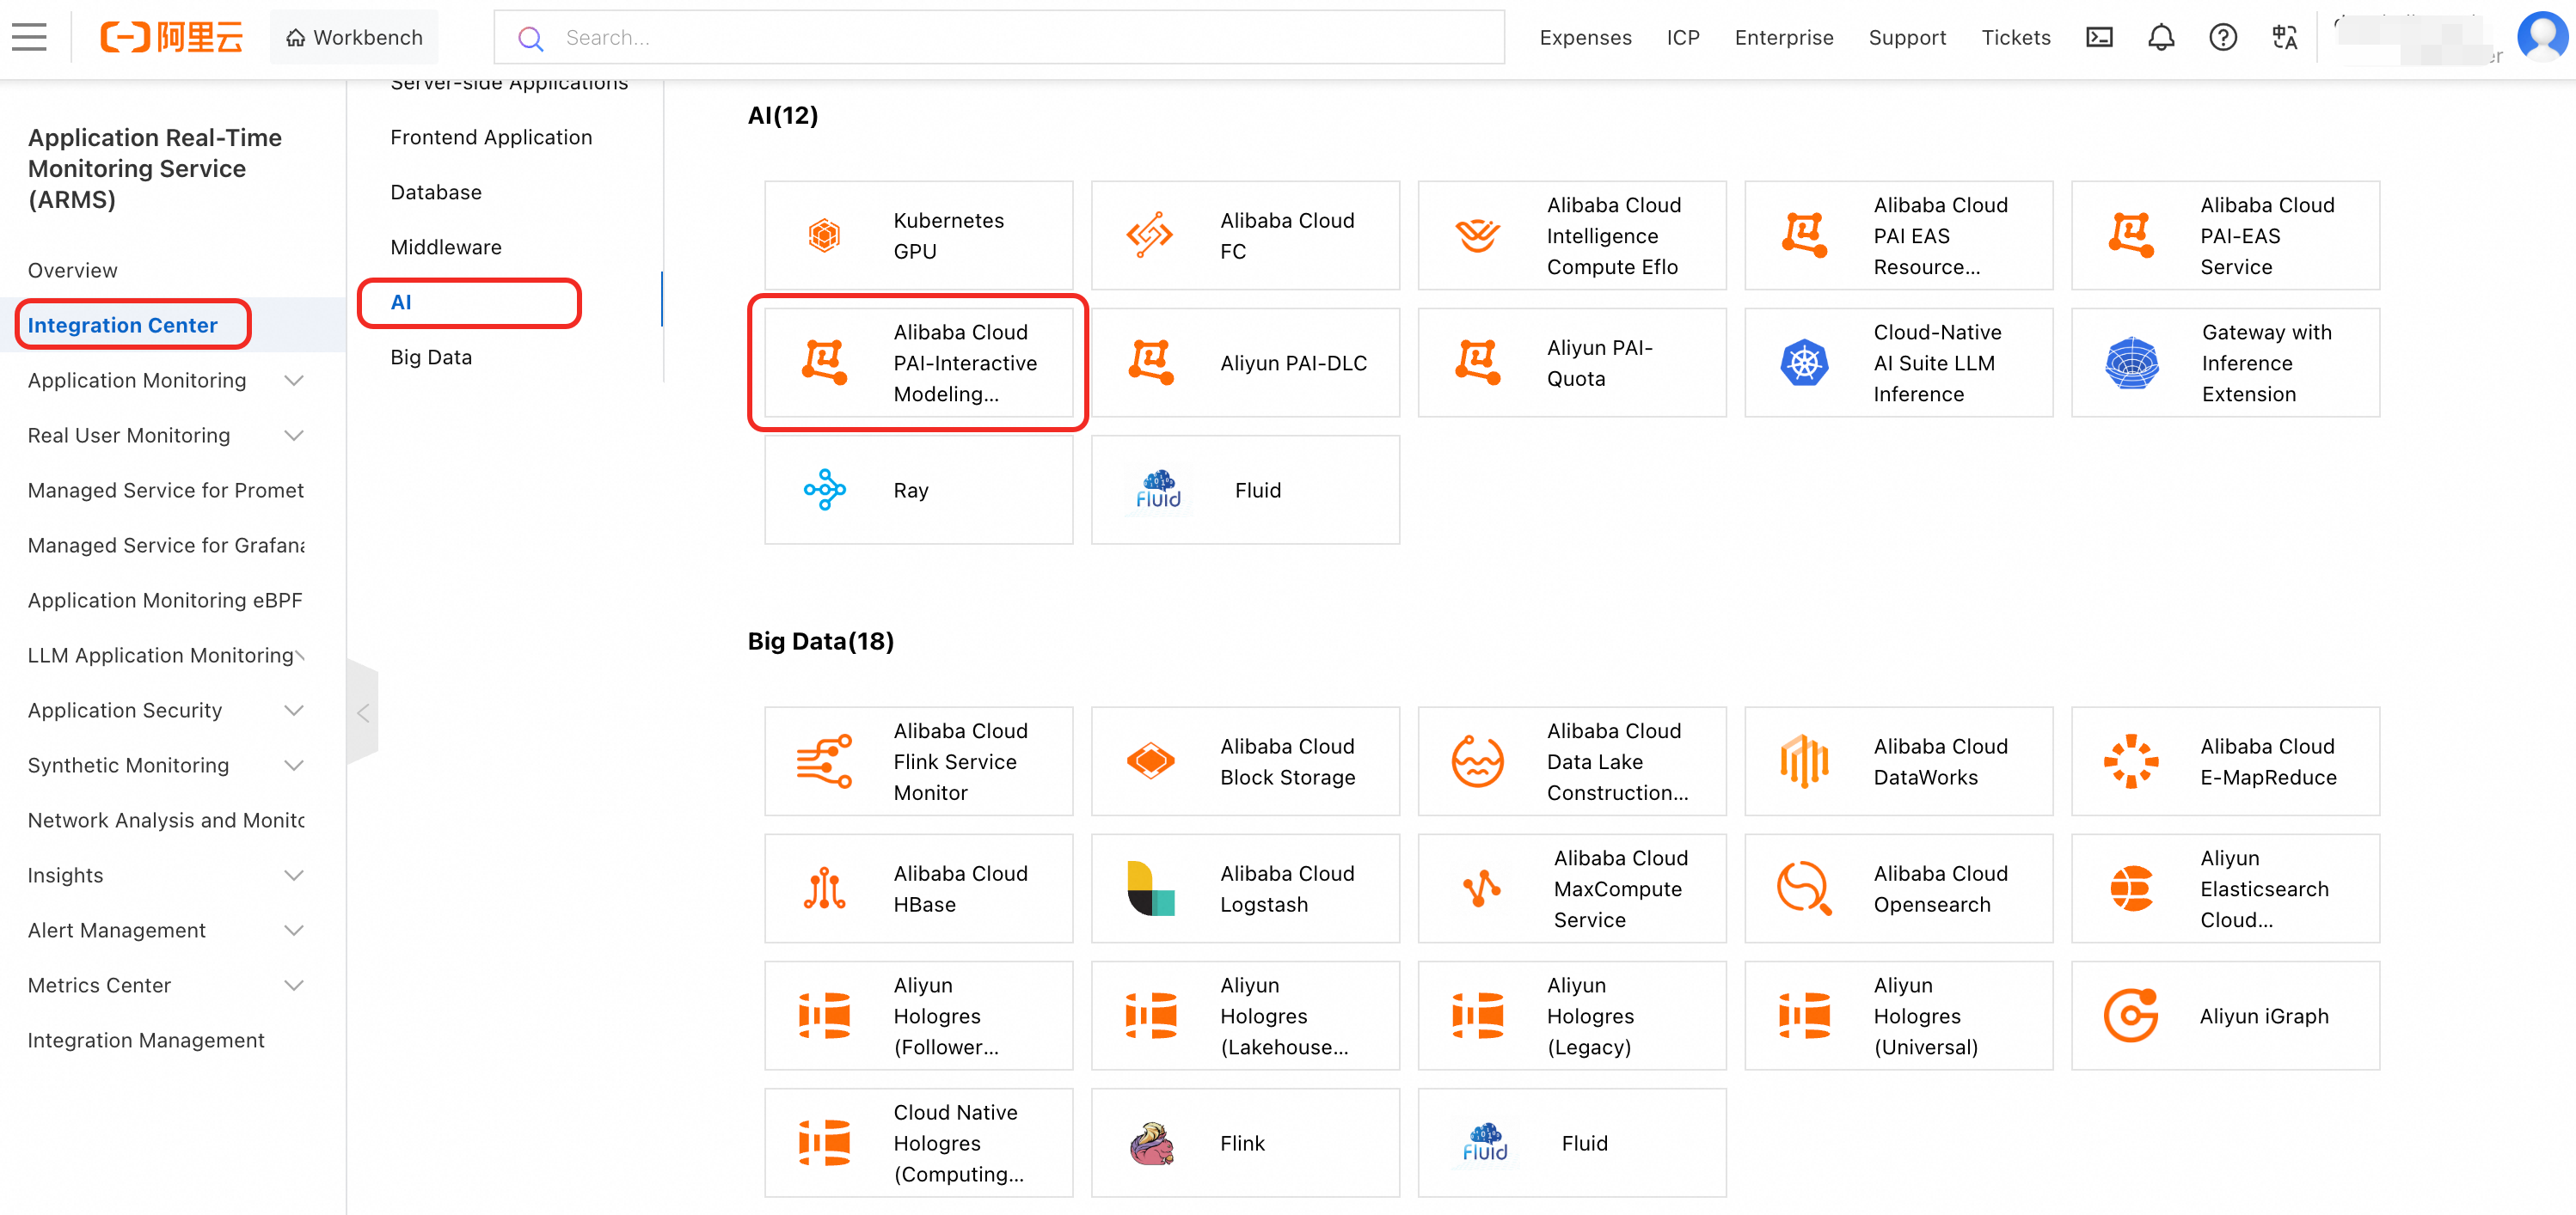Select the Kubernetes GPU integration card
The height and width of the screenshot is (1215, 2576).
[918, 235]
